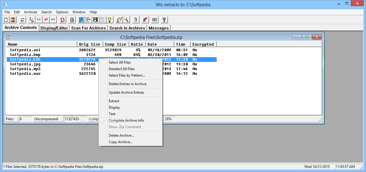
Task: Sort by the Comp Size column header
Action: [x=116, y=44]
